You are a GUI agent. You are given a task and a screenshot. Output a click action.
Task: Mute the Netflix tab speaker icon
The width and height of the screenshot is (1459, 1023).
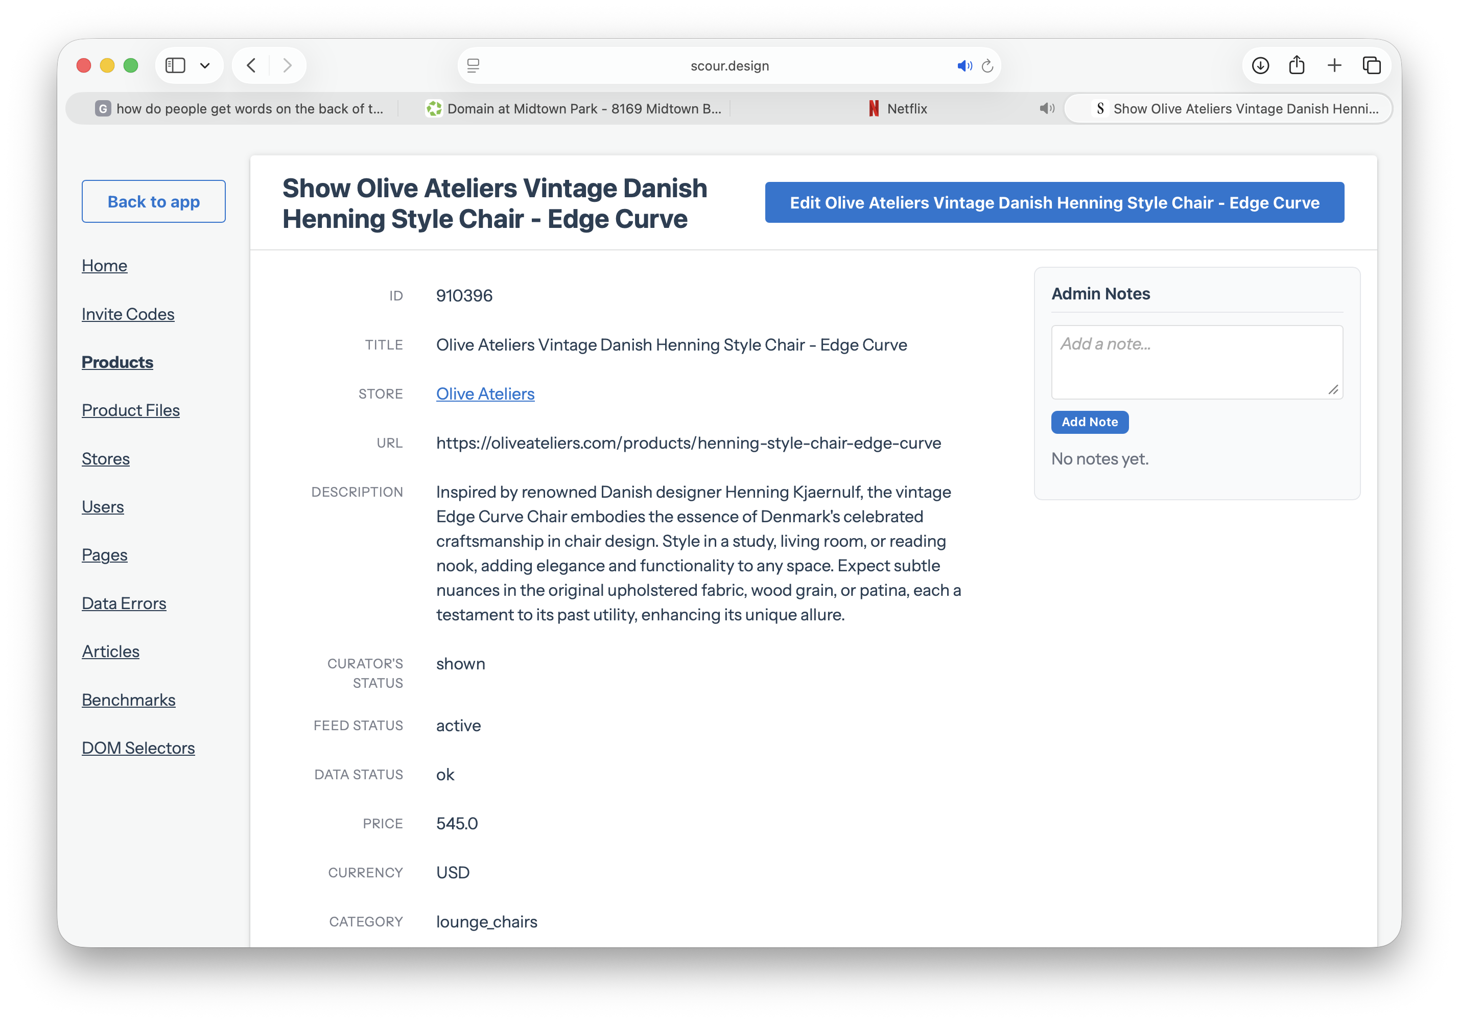coord(1047,109)
